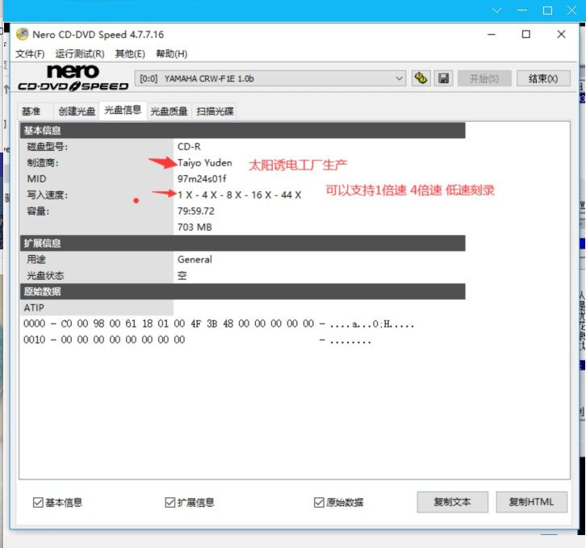The height and width of the screenshot is (548, 586).
Task: Click the ATIP hex row 0000
Action: [219, 324]
